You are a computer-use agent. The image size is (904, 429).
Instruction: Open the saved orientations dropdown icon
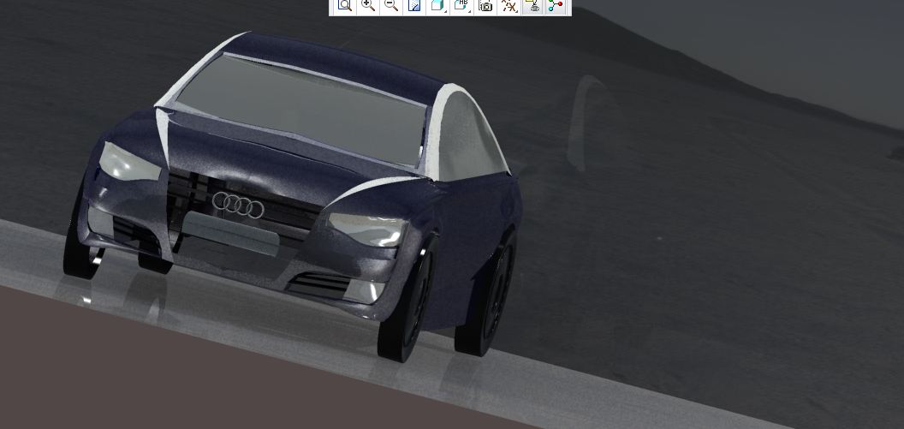click(x=461, y=6)
